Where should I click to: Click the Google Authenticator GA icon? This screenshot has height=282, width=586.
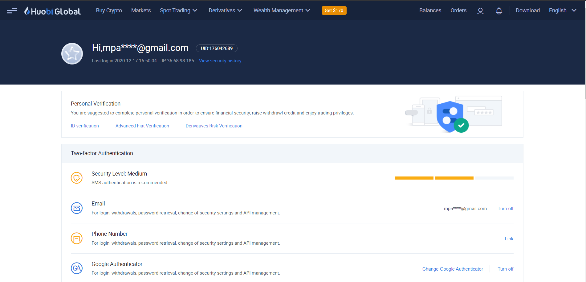[77, 268]
